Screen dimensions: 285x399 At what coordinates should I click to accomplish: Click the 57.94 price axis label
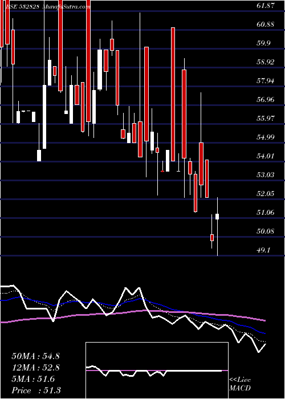(266, 81)
